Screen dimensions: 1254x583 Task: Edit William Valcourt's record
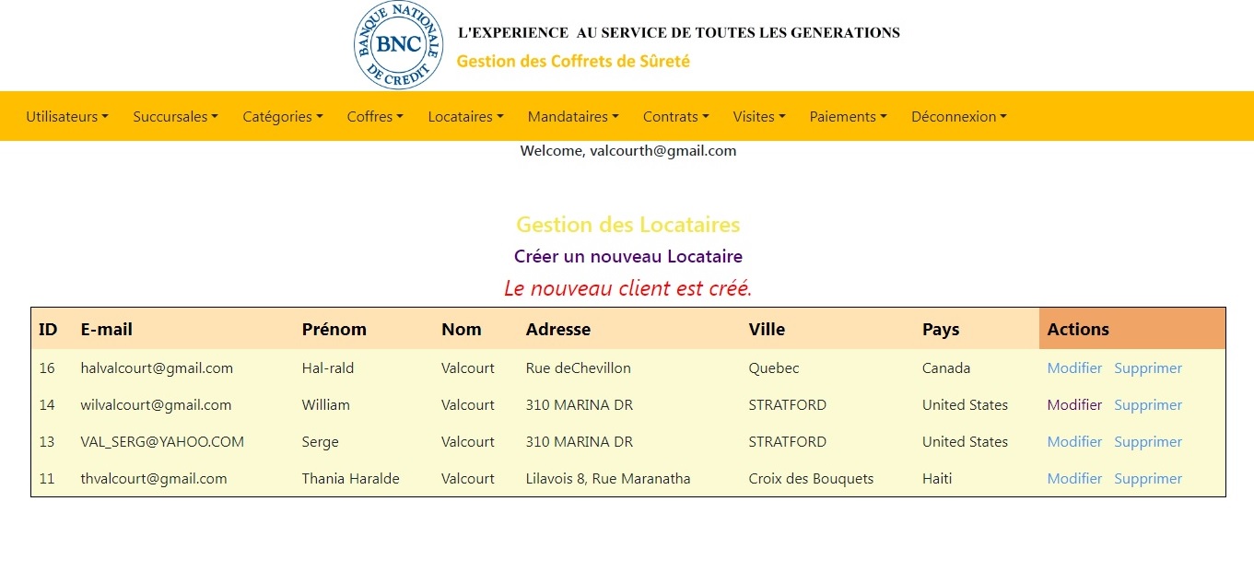(1074, 405)
